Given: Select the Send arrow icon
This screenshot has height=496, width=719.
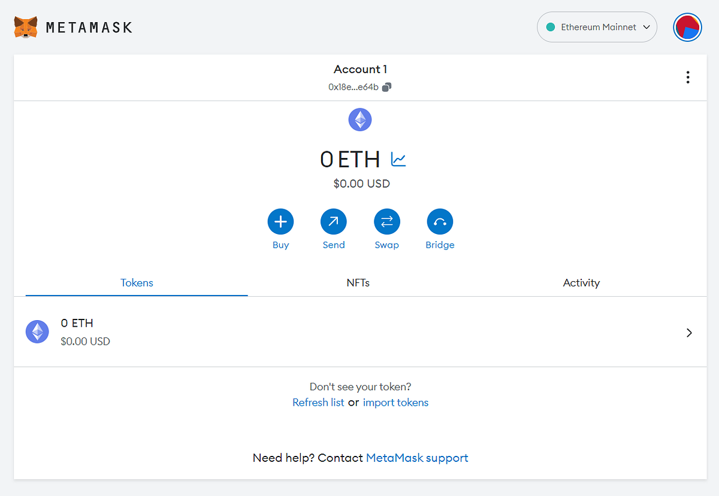Looking at the screenshot, I should tap(333, 221).
